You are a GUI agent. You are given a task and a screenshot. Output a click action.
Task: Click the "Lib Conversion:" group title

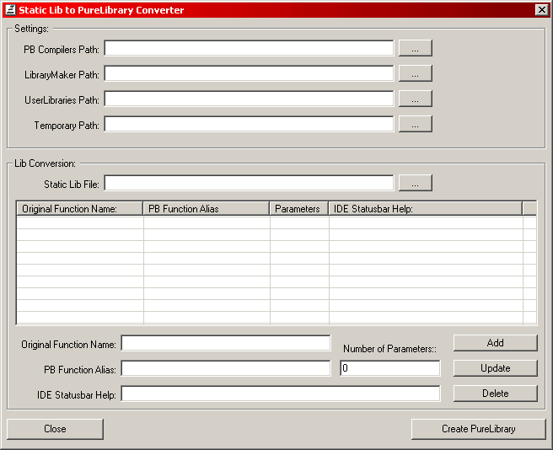(46, 163)
